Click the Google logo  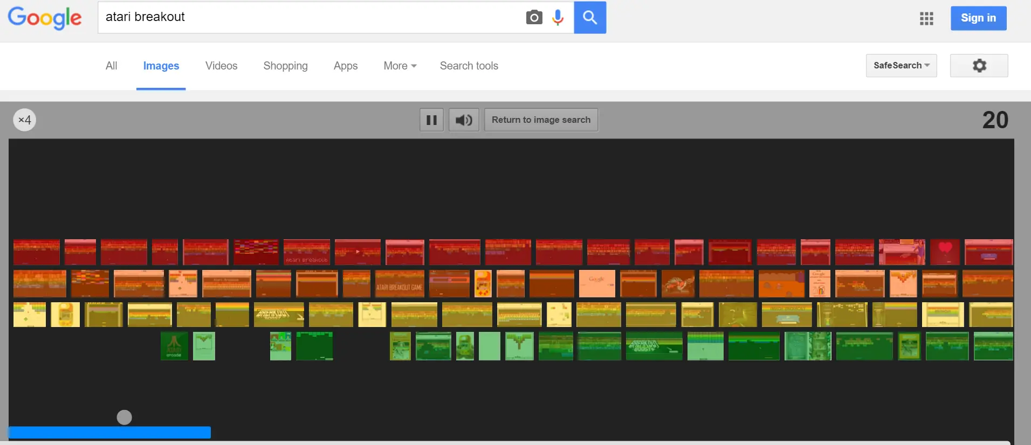point(45,18)
